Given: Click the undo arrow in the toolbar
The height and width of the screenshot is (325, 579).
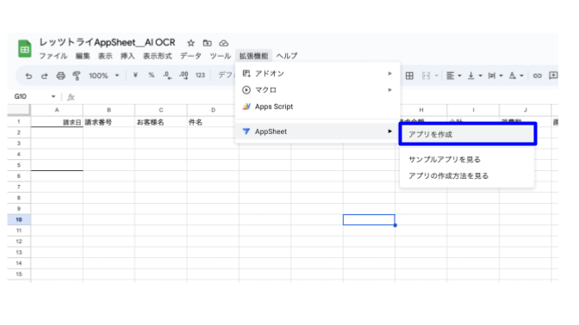Looking at the screenshot, I should [x=28, y=76].
